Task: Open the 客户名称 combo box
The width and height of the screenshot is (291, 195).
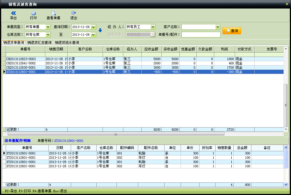Action: (217, 27)
